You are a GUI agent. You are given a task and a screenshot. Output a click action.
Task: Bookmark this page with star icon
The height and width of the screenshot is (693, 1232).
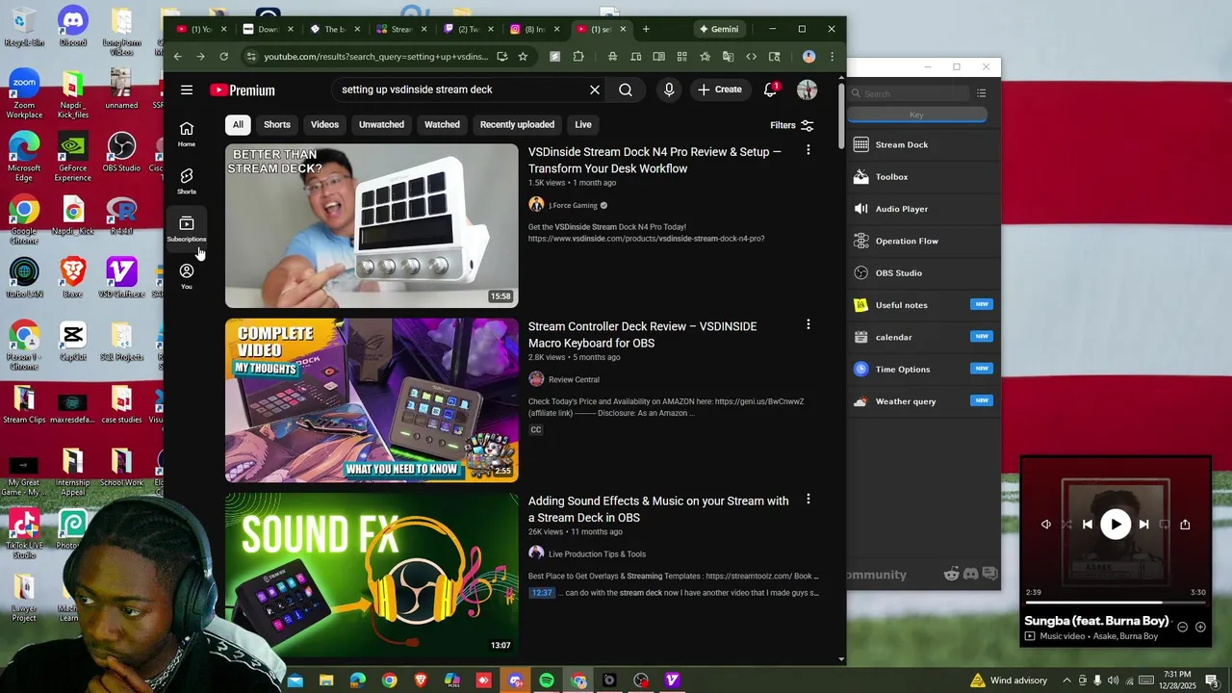click(x=523, y=57)
